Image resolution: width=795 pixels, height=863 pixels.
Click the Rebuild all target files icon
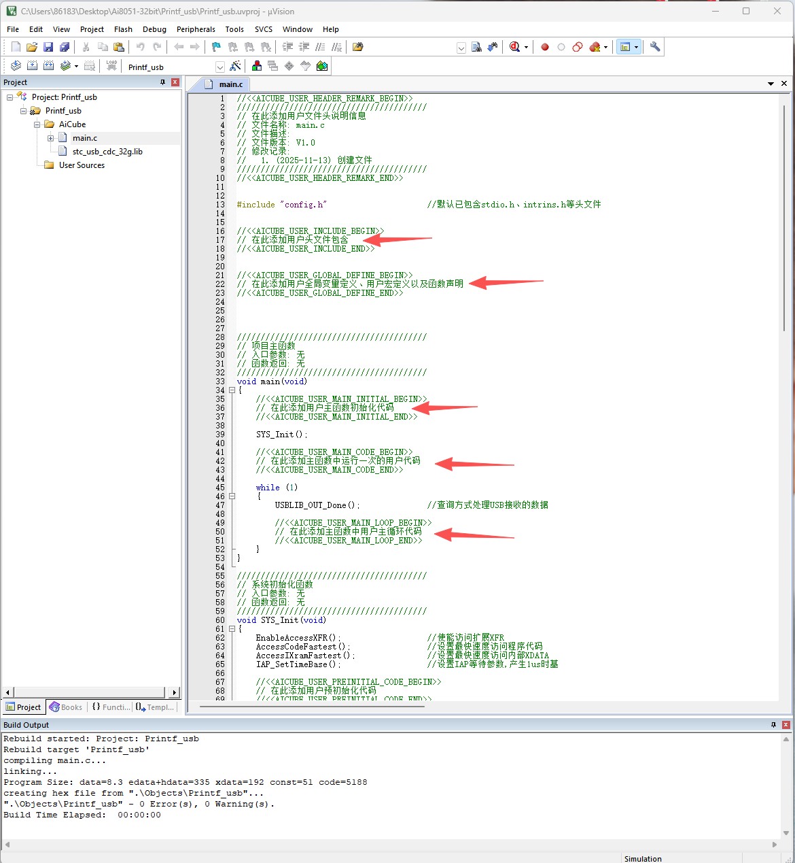point(49,66)
